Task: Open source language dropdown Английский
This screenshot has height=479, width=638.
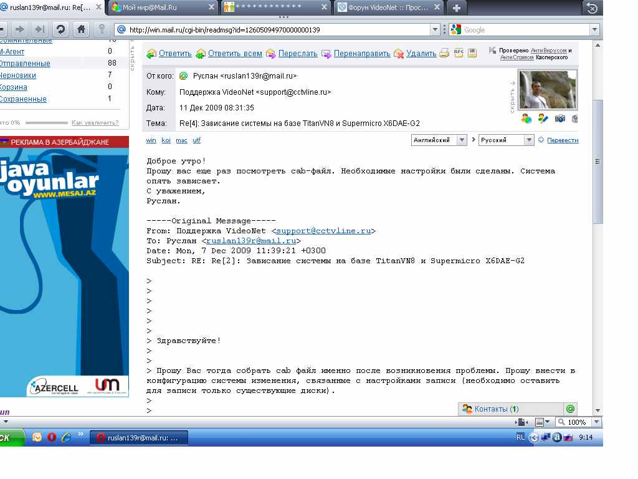Action: (x=462, y=140)
